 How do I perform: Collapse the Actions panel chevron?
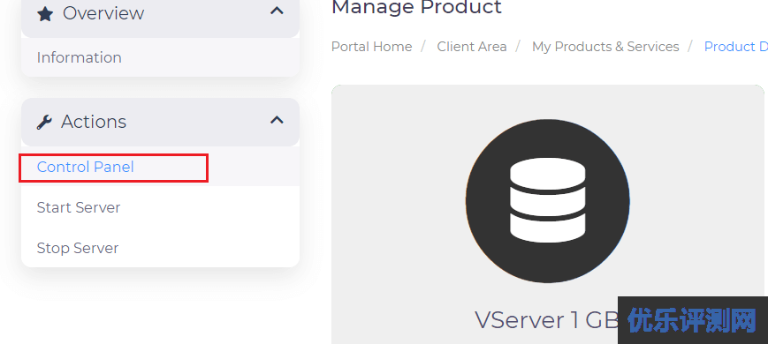point(278,119)
